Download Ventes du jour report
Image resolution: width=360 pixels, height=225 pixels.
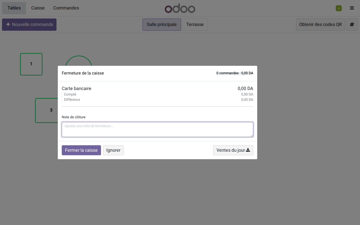[x=233, y=150]
